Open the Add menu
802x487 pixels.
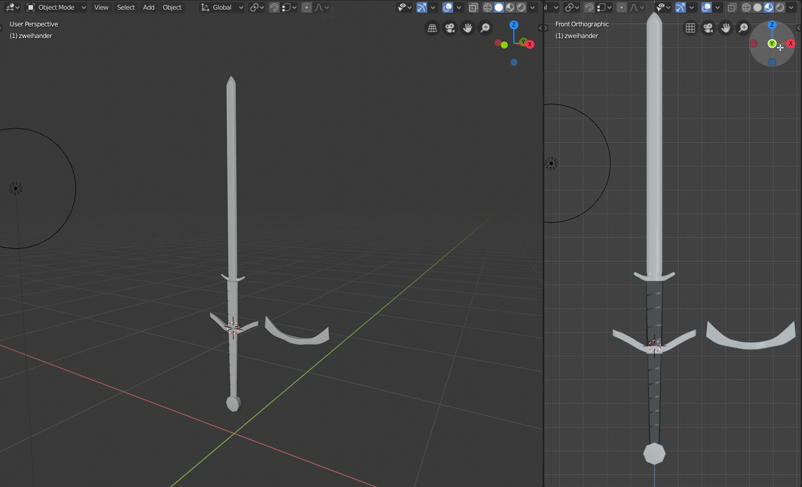(x=149, y=8)
